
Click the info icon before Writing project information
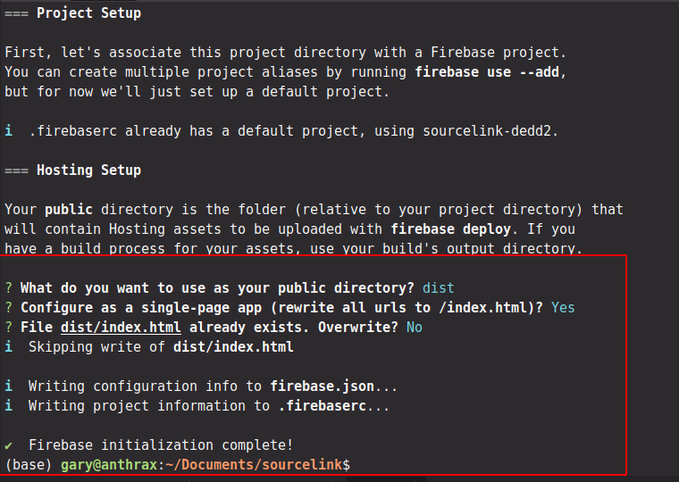tap(9, 405)
